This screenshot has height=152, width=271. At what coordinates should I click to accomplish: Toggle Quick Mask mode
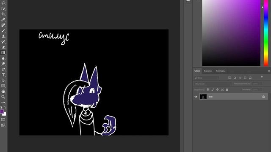tap(3, 119)
